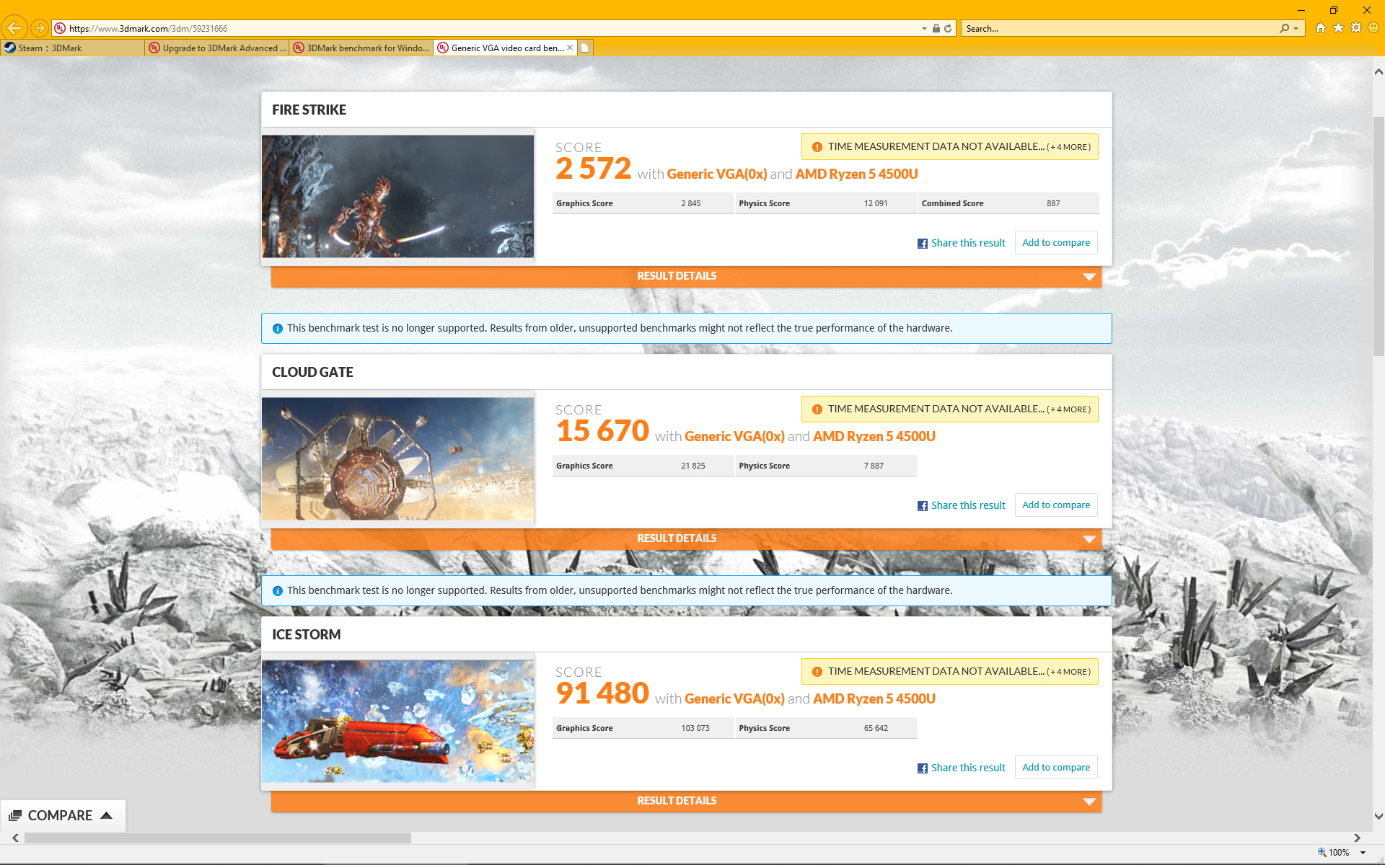
Task: Click the browser forward arrow button
Action: 40,28
